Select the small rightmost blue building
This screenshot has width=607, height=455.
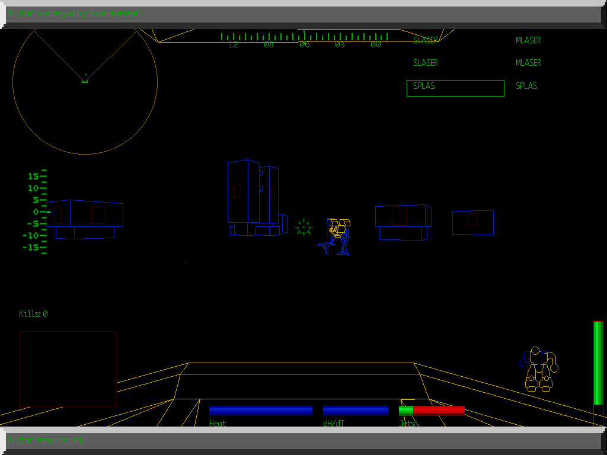472,222
